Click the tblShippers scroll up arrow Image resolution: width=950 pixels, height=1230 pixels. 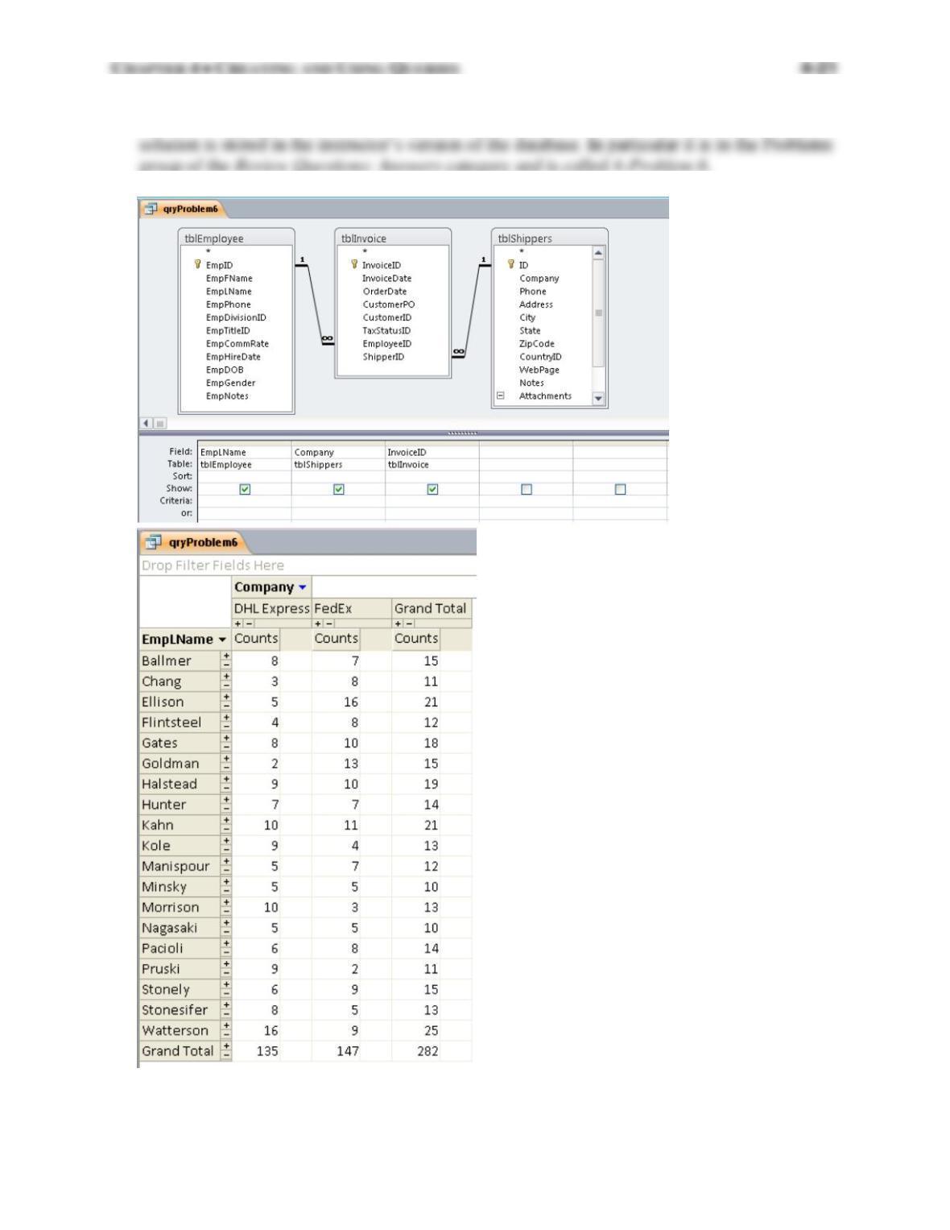598,253
